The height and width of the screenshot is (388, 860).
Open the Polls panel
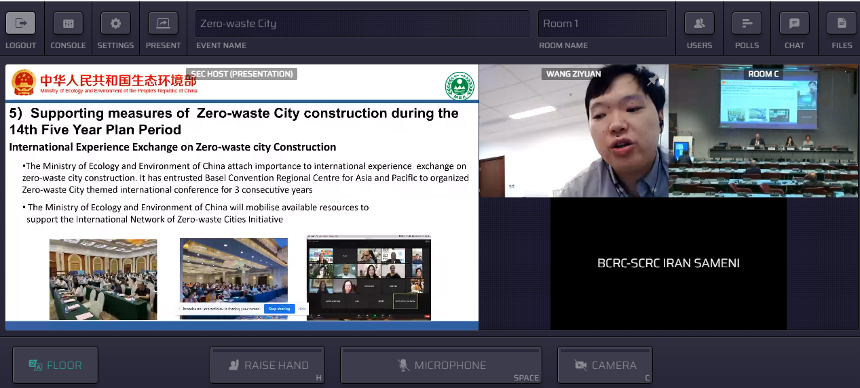pos(747,24)
